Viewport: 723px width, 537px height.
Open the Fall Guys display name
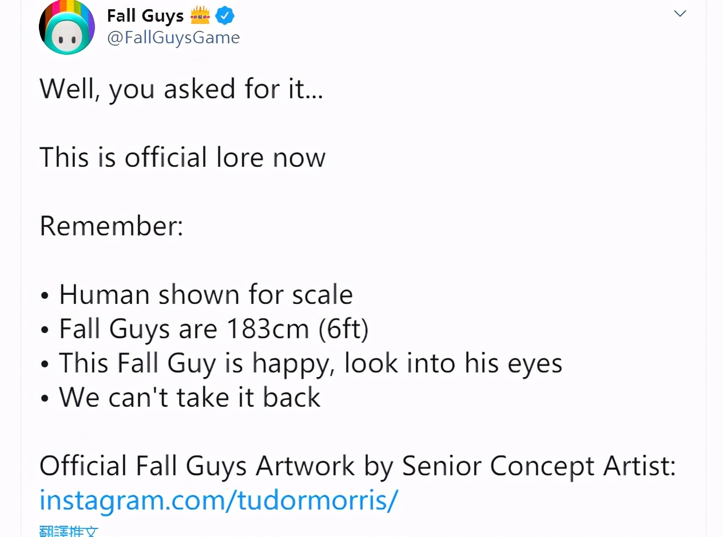(145, 16)
